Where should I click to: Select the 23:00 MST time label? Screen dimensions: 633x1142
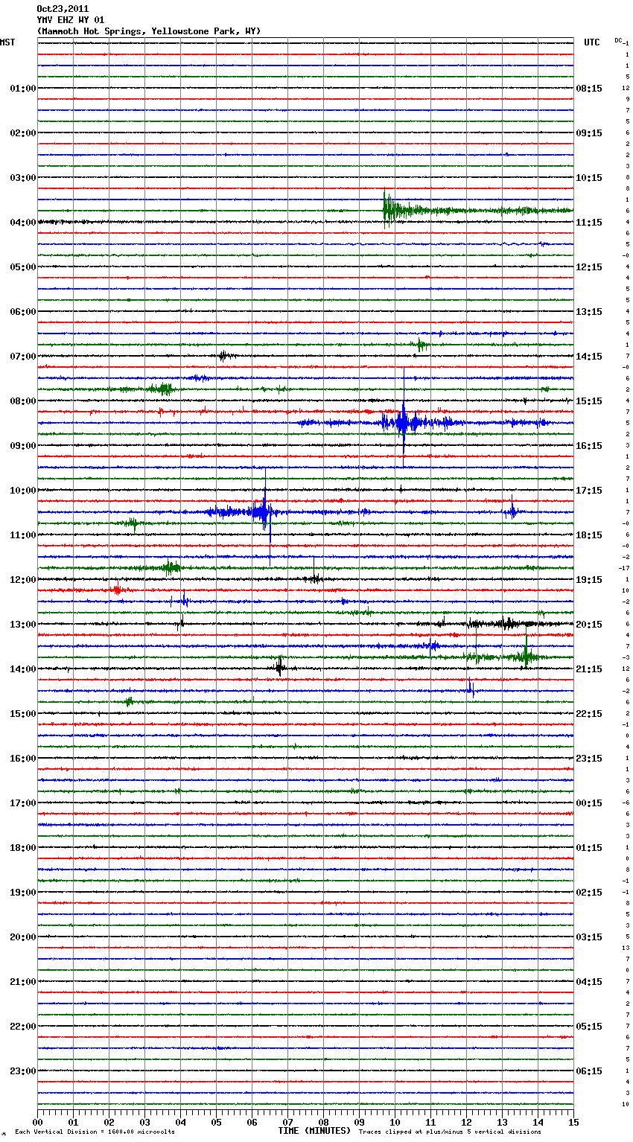(x=22, y=1071)
